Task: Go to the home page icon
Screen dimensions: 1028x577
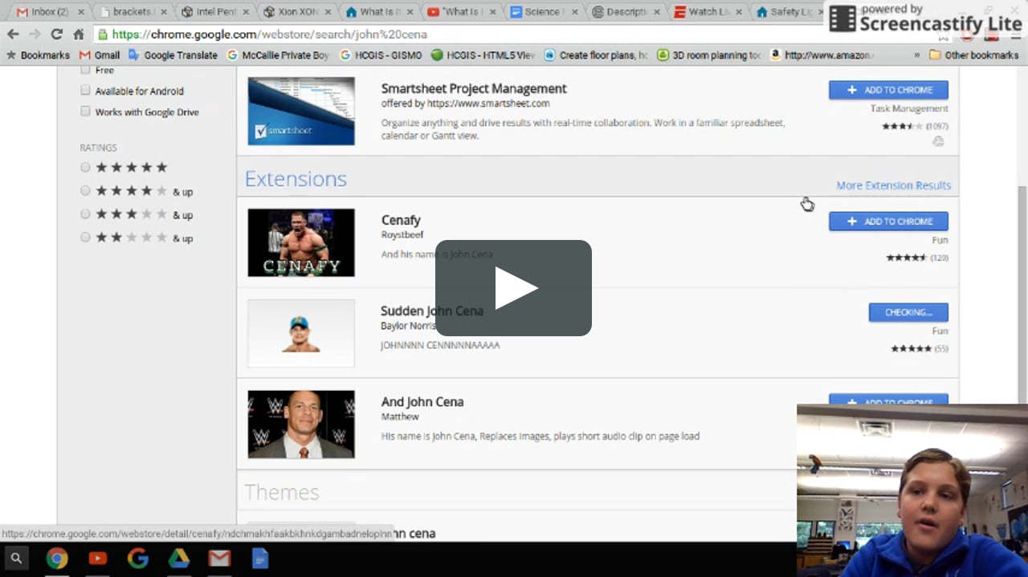Action: [79, 34]
